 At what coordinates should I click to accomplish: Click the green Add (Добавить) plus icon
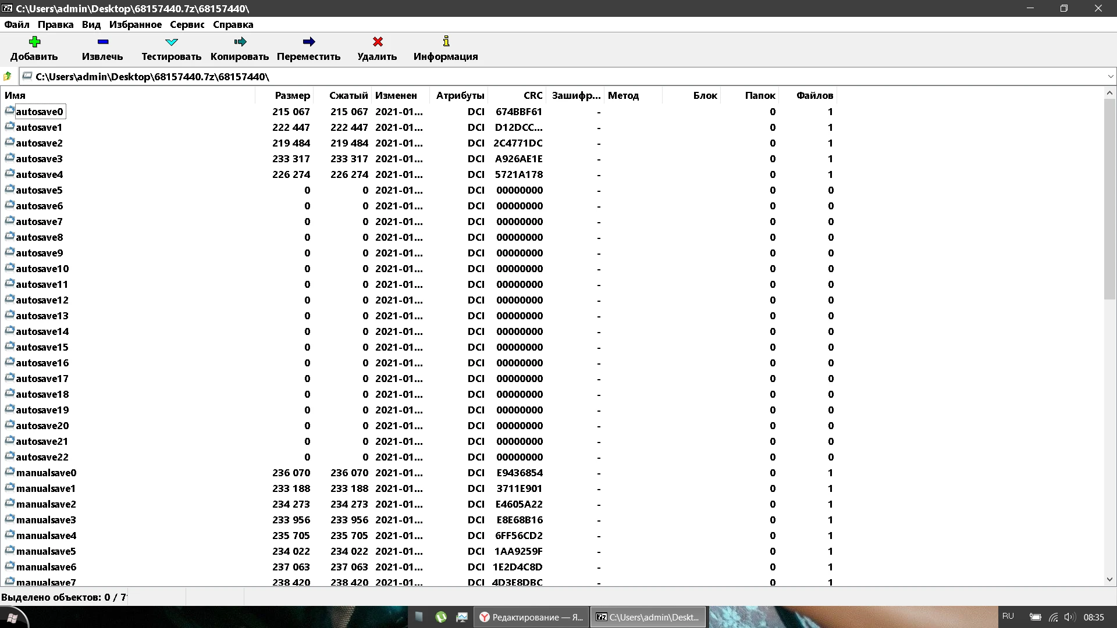[x=34, y=42]
